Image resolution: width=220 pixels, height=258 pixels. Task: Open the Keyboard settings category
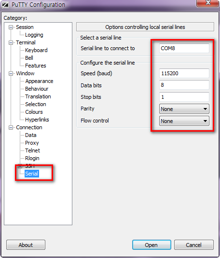(36, 50)
